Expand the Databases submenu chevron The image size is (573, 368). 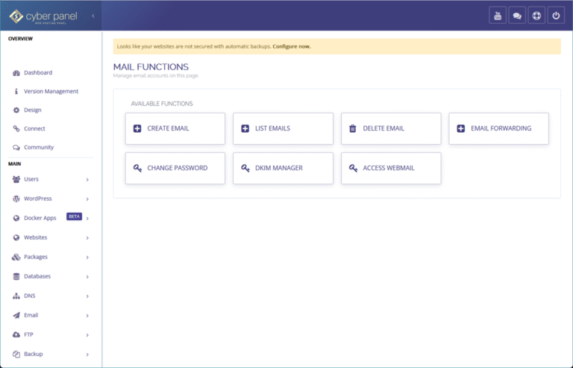click(87, 277)
